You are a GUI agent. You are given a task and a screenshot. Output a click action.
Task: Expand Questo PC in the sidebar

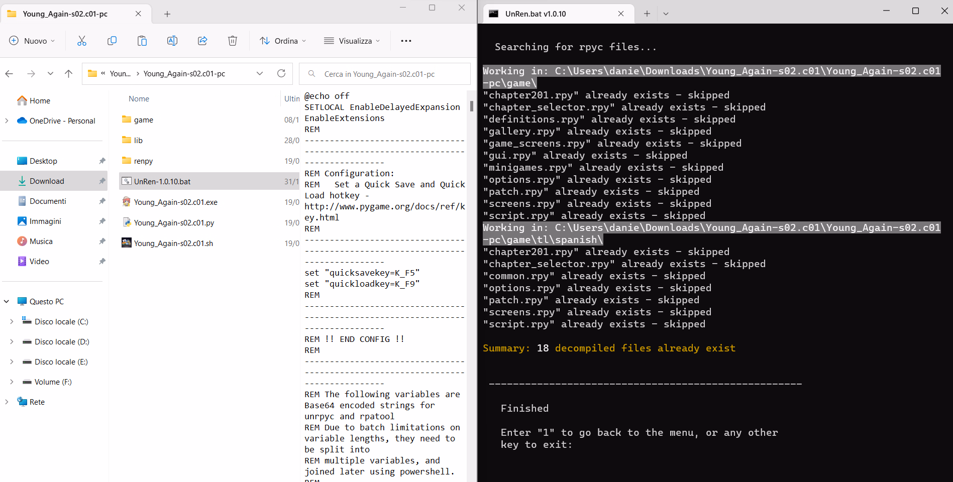6,301
